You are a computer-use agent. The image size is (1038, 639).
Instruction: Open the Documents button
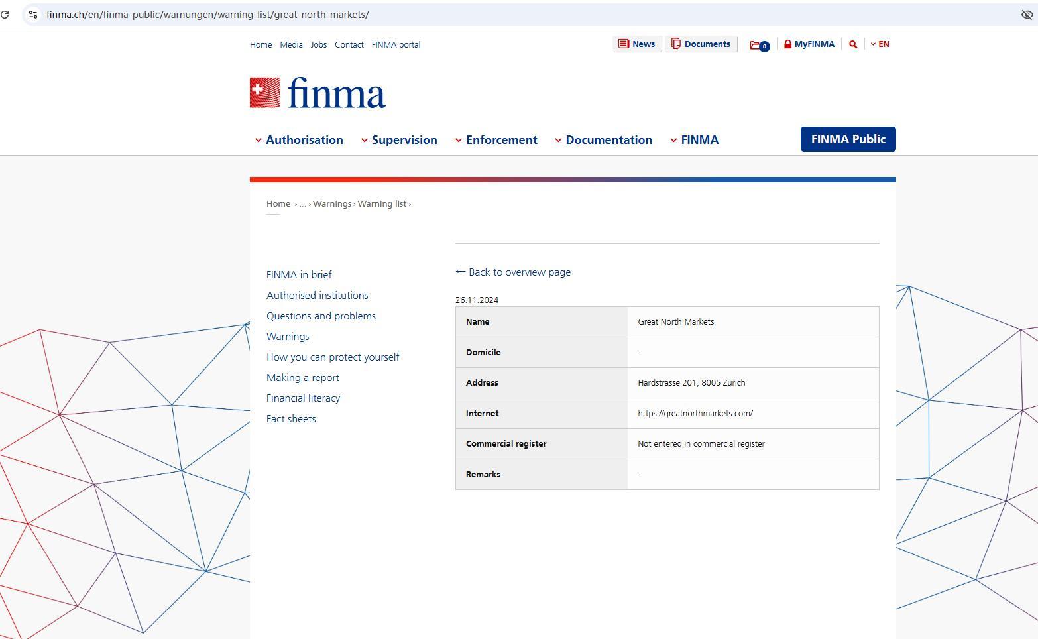click(x=701, y=44)
